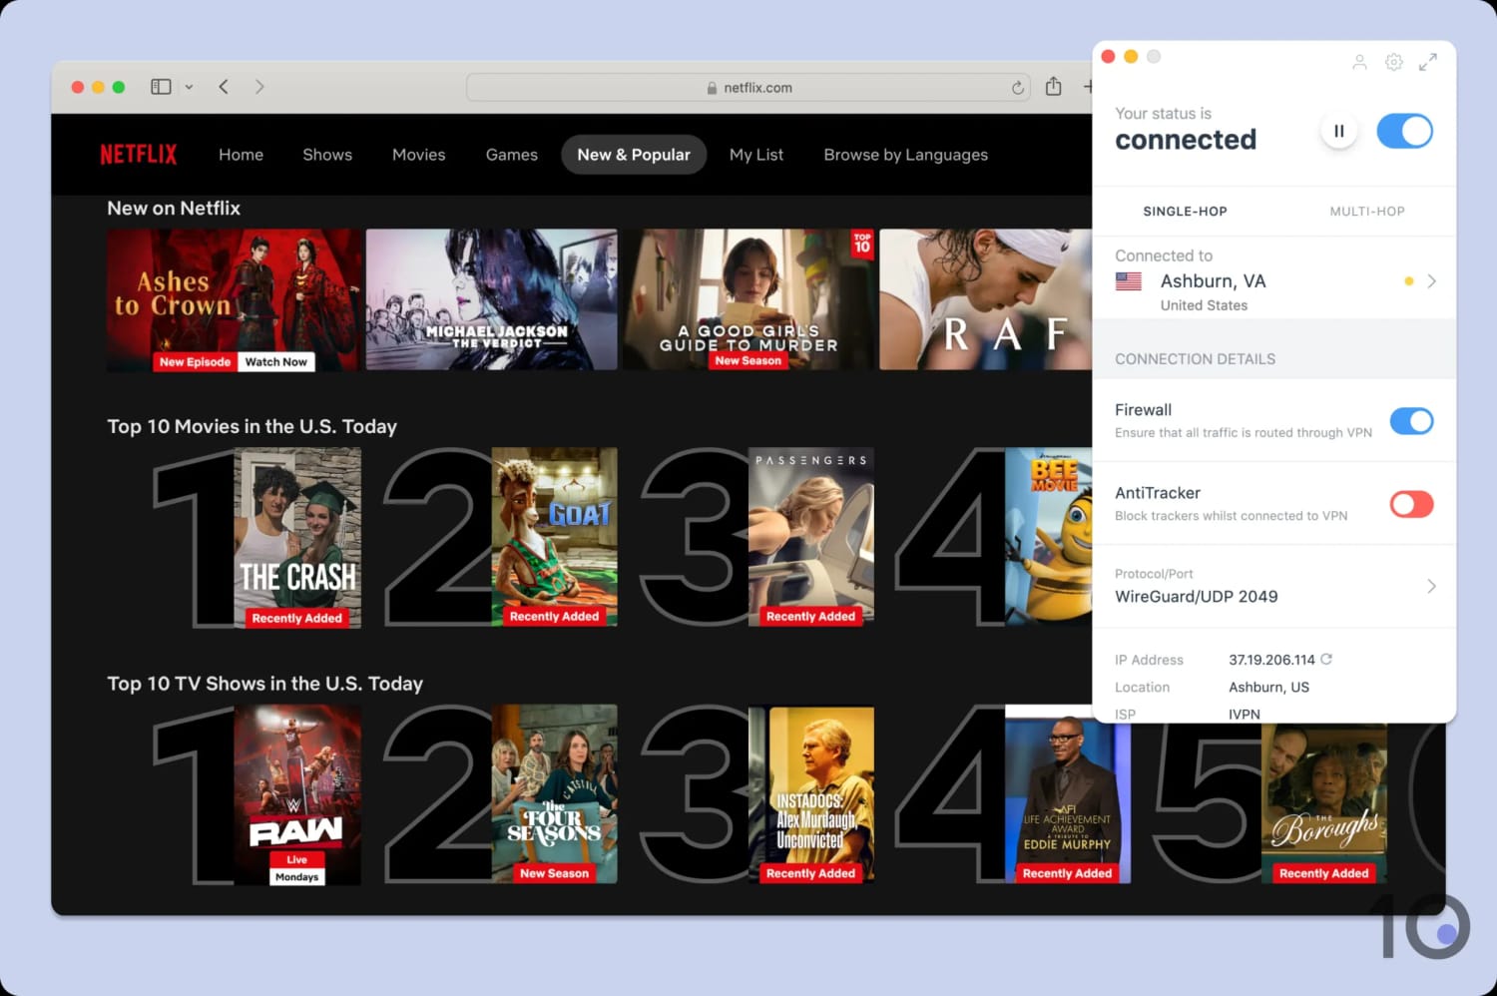Open the RAF tennis documentary thumbnail
Screen dimensions: 1497x996
click(x=985, y=299)
